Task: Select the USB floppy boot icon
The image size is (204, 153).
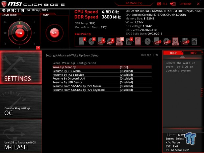Action: (x=185, y=41)
